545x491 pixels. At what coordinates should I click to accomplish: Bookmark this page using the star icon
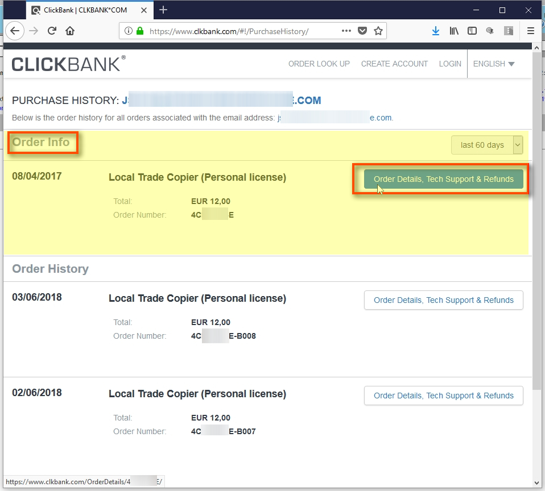click(378, 31)
